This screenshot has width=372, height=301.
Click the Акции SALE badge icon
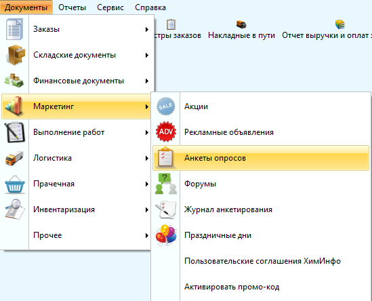coord(166,106)
